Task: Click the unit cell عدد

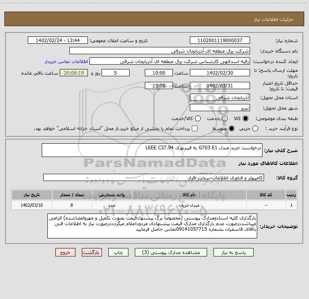Action: 112,205
